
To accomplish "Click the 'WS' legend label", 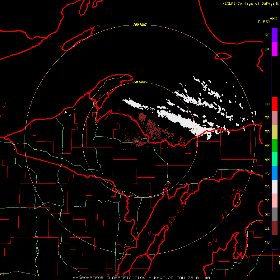I will [x=267, y=173].
